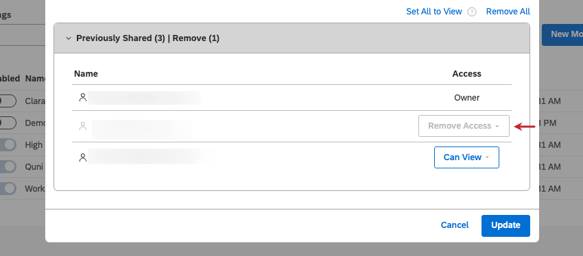Click the Set All to View link
The height and width of the screenshot is (256, 583).
click(434, 12)
